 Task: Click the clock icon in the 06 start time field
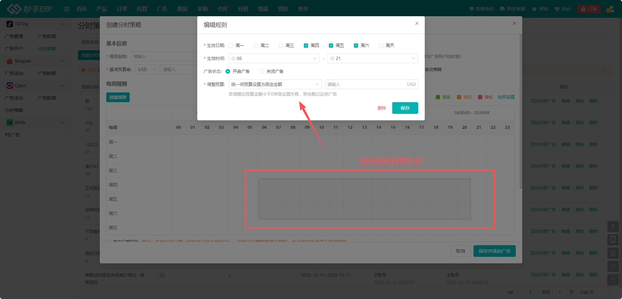[x=233, y=58]
